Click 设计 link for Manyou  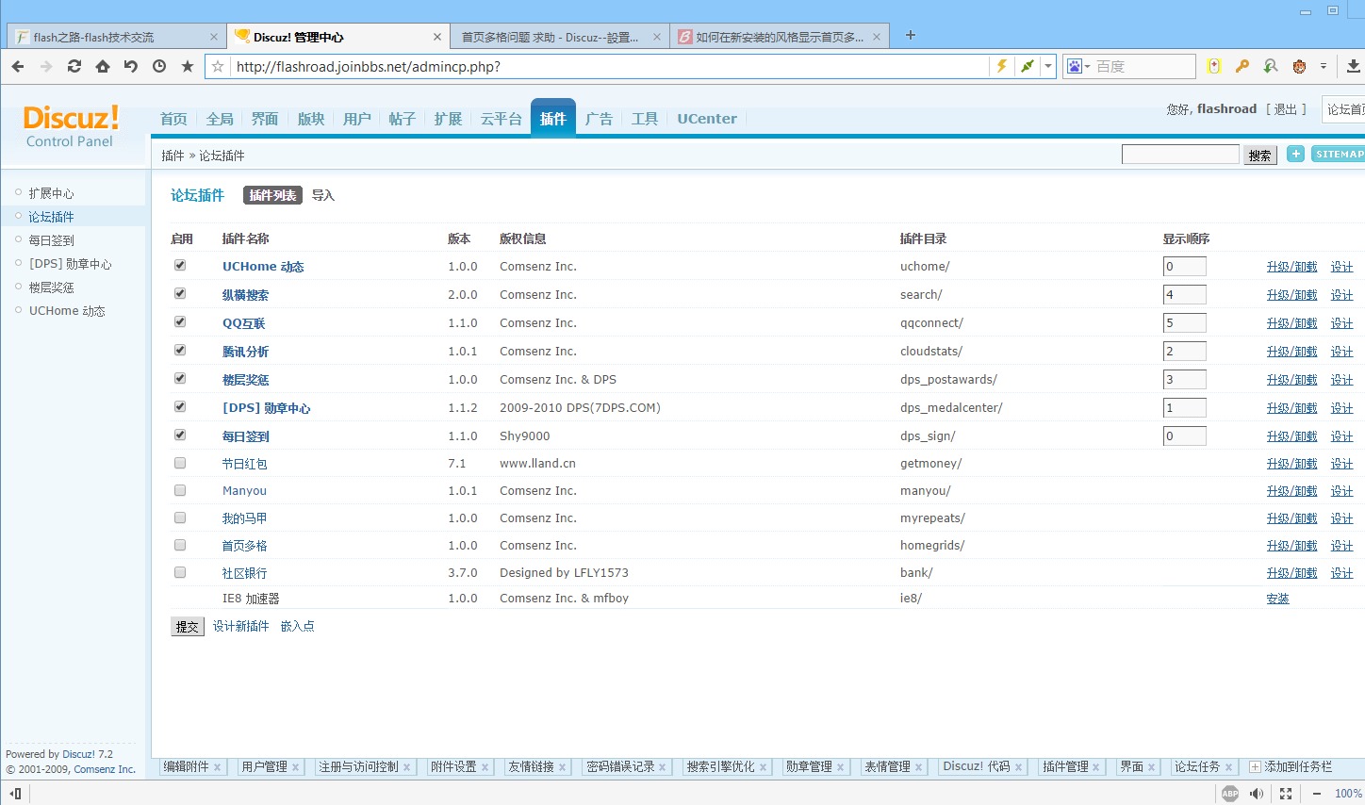pyautogui.click(x=1341, y=491)
